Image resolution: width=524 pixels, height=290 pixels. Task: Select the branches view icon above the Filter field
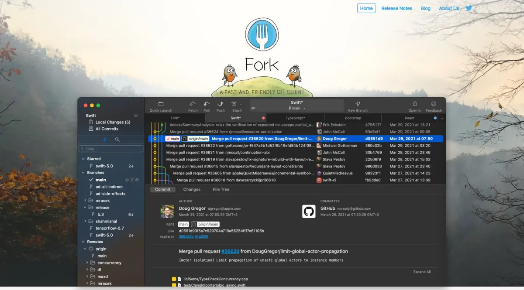tap(105, 140)
